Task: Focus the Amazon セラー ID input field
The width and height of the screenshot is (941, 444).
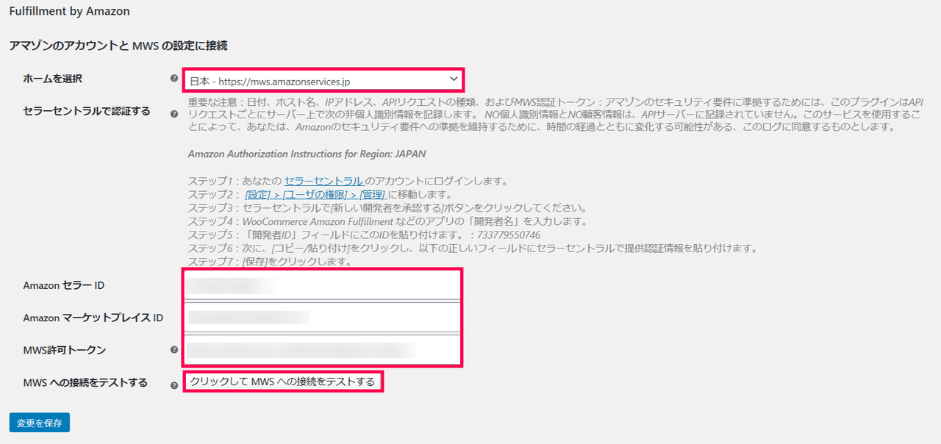Action: tap(322, 285)
